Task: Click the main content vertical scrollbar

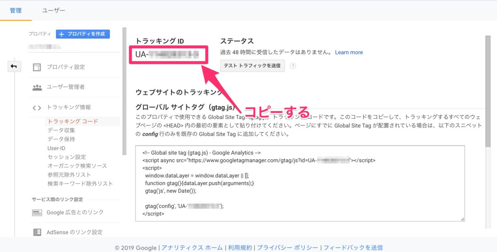Action: [487, 91]
